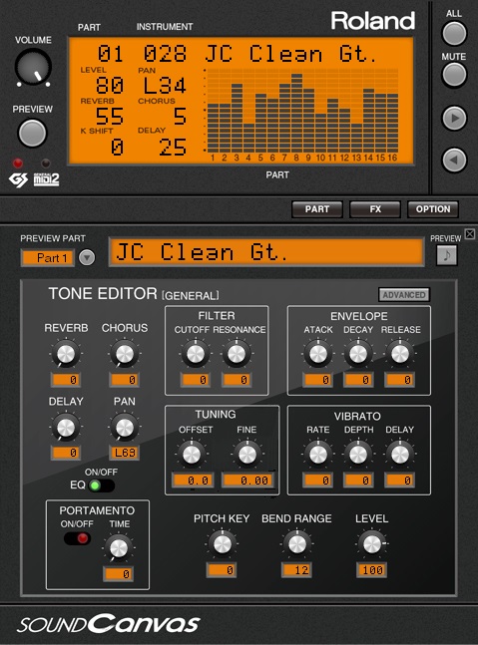
Task: Click the PITCH KEY knob
Action: point(222,544)
